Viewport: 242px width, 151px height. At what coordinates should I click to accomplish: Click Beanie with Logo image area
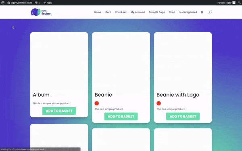click(183, 62)
